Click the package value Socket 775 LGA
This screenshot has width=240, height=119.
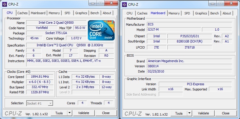pyautogui.click(x=56, y=33)
